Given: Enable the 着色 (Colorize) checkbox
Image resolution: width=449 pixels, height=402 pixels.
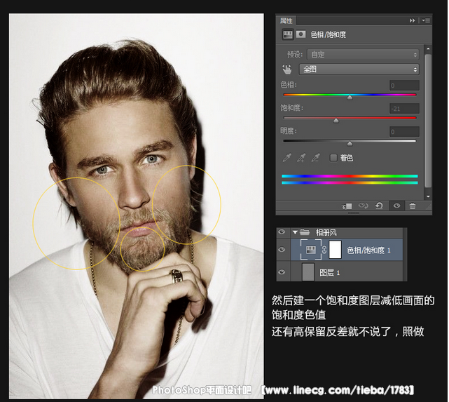Looking at the screenshot, I should (x=333, y=158).
